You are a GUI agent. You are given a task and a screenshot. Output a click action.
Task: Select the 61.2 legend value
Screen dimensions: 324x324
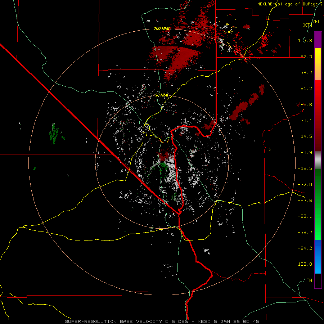coord(306,89)
